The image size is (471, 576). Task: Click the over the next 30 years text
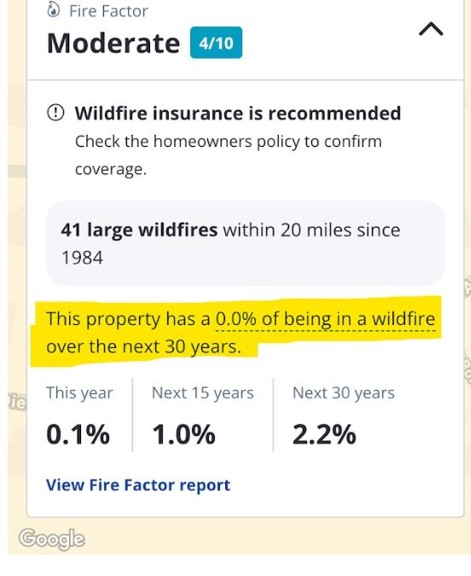(143, 346)
